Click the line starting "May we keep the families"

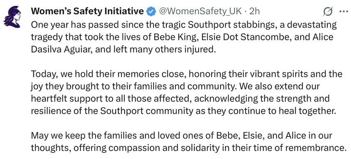[x=181, y=136]
